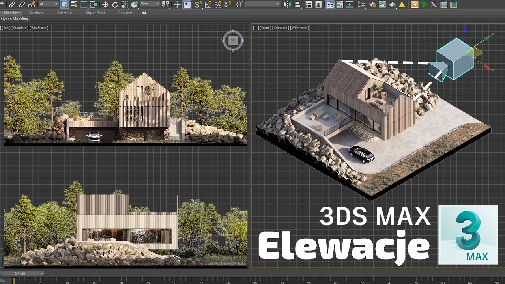Enable Select and Manipulate tool
Image resolution: width=505 pixels, height=284 pixels.
(177, 4)
